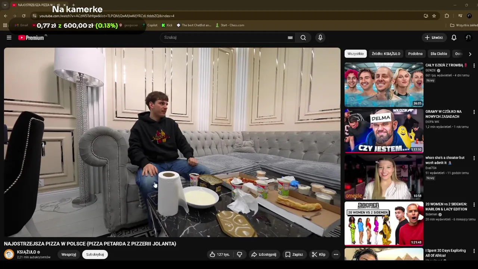Click the Wesprzyj button

tap(69, 254)
